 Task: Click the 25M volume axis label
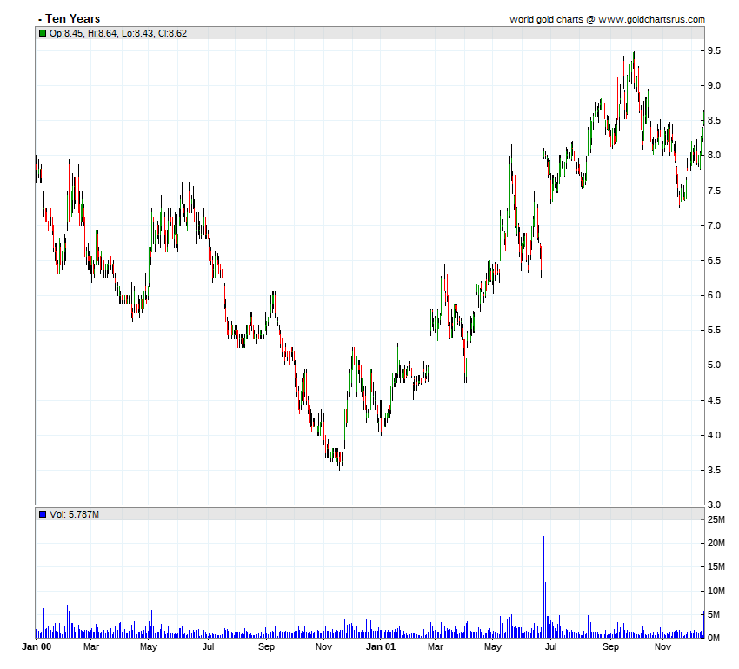[x=715, y=520]
